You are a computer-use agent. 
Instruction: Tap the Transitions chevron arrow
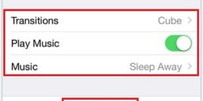[x=190, y=21]
